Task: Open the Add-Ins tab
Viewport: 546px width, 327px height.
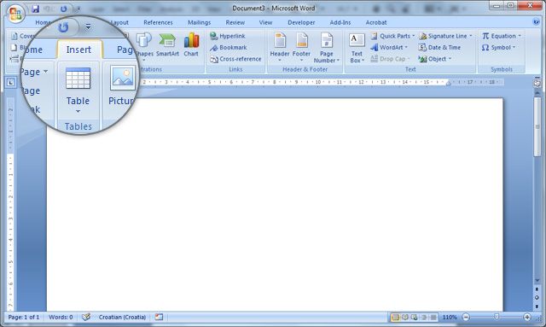Action: pyautogui.click(x=340, y=22)
